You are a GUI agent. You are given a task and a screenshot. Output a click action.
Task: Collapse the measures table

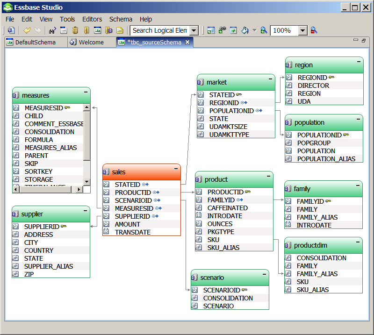coord(86,92)
